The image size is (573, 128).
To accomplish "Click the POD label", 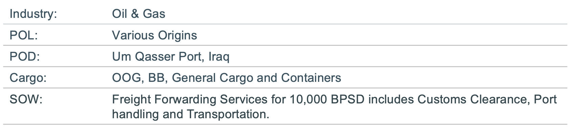I will [25, 57].
